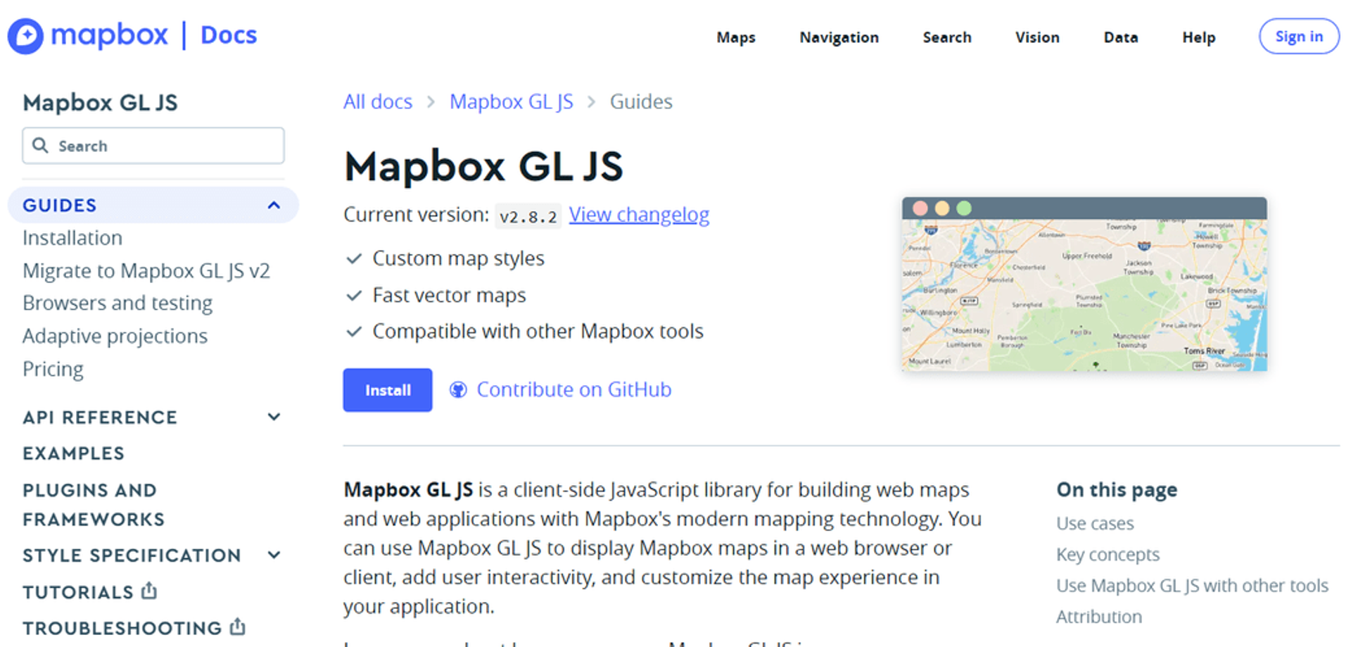Open Browsers and testing guide
Viewport: 1351px width, 647px height.
118,303
